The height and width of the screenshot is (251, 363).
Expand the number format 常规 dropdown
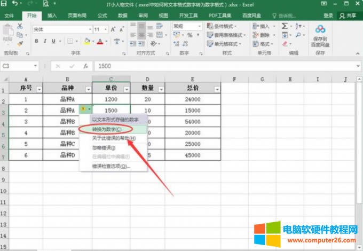pos(200,26)
